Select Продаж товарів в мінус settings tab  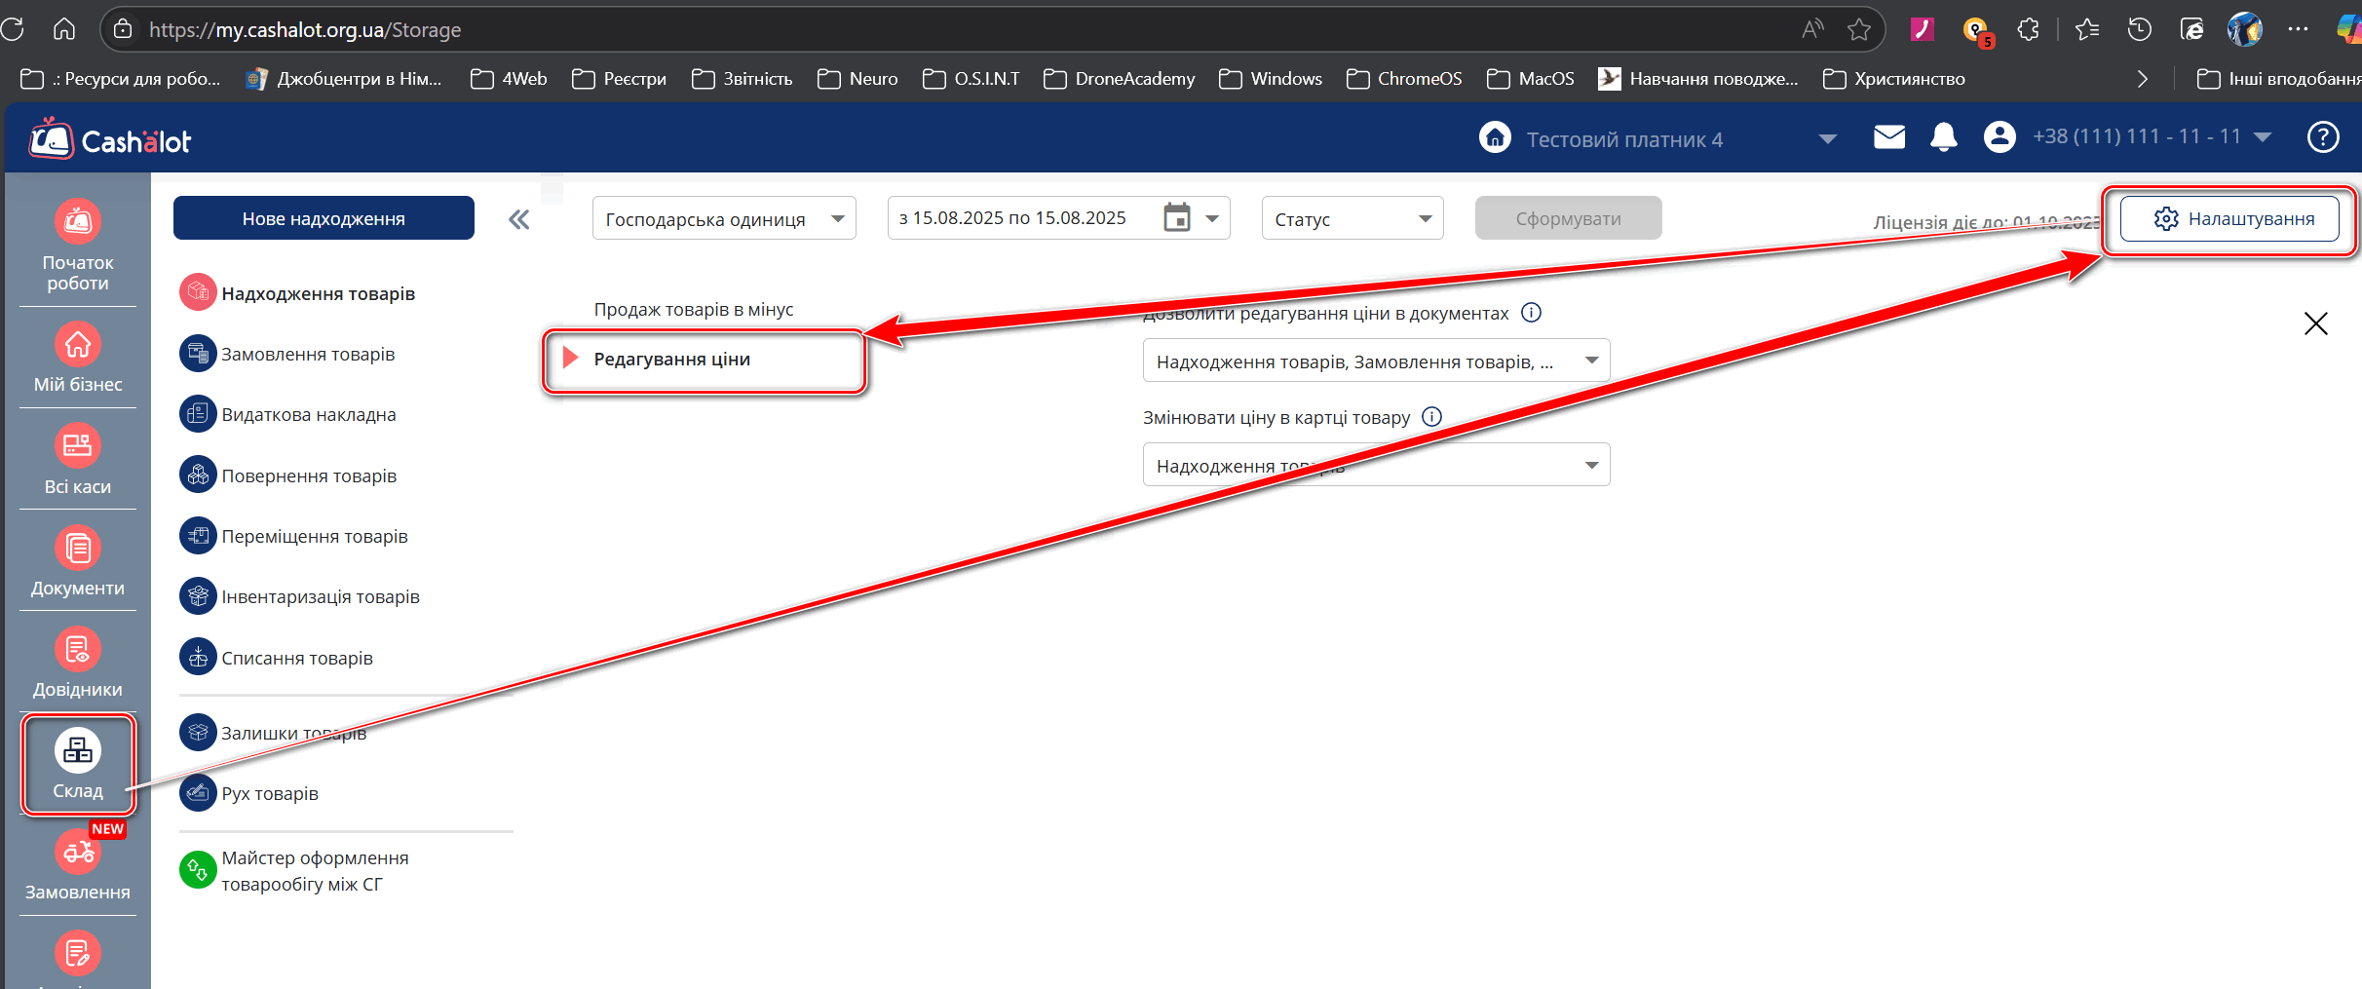point(693,309)
